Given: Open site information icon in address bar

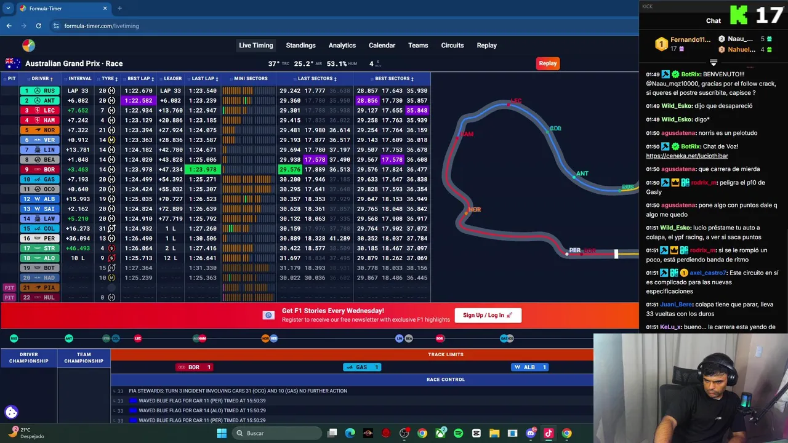Looking at the screenshot, I should (x=56, y=26).
